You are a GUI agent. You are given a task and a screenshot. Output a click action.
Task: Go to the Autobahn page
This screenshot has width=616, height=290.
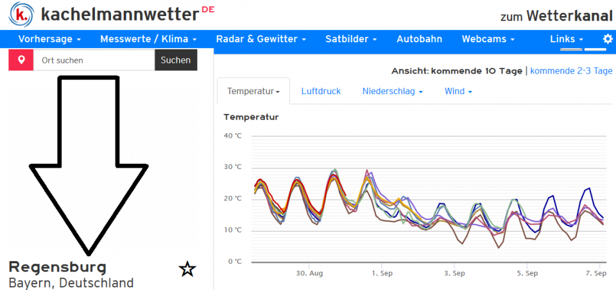click(419, 39)
